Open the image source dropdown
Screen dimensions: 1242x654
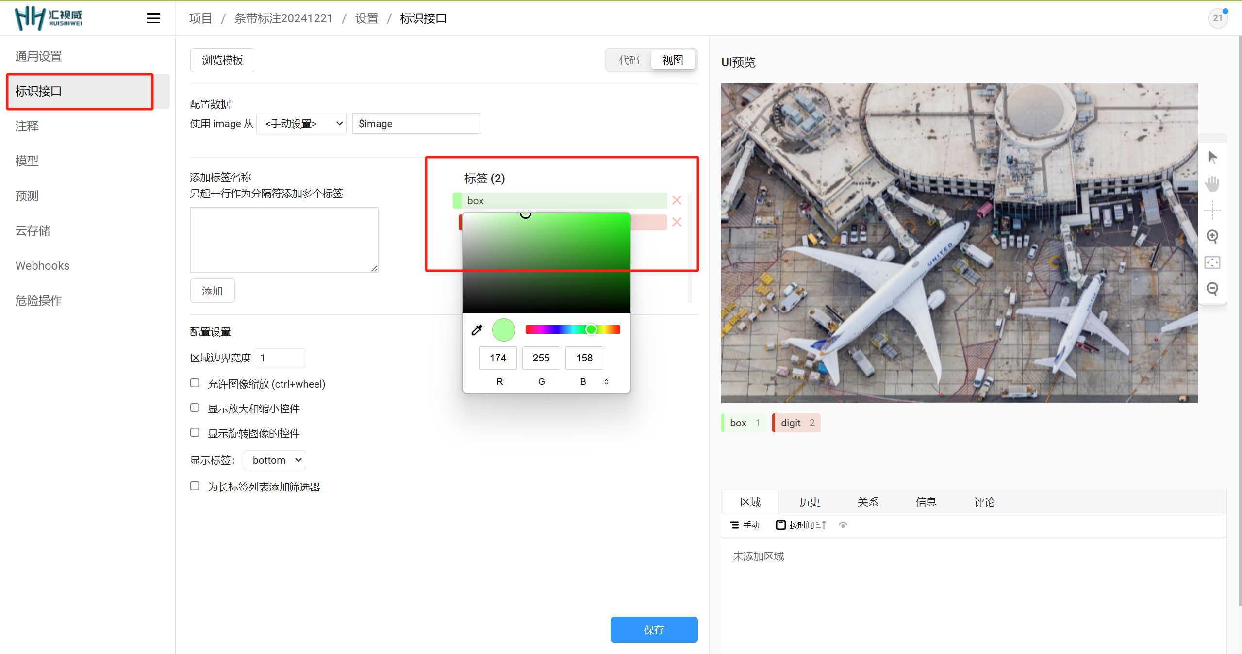(x=301, y=124)
